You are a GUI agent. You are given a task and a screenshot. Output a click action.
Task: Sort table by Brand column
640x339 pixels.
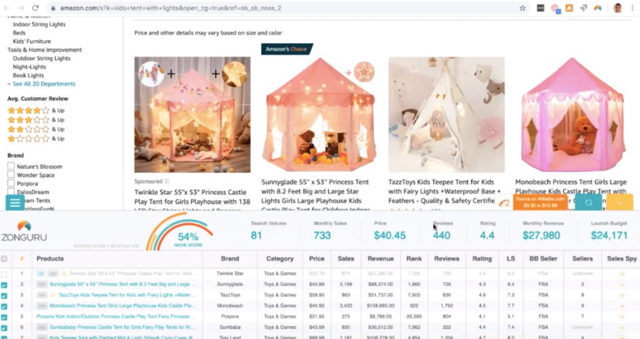[x=230, y=258]
